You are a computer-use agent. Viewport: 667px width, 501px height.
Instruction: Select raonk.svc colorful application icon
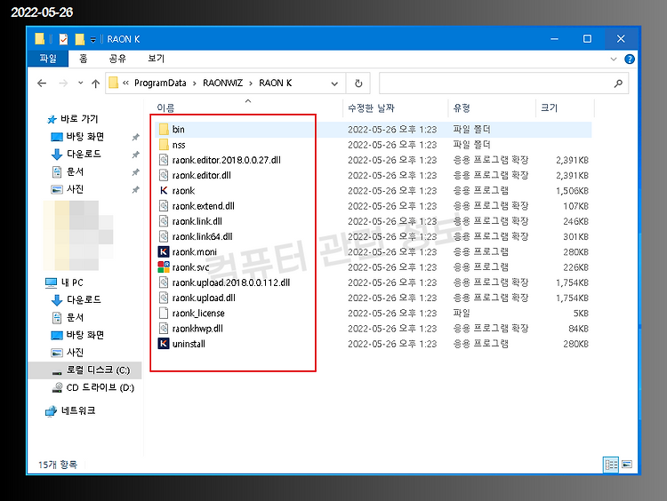tap(164, 266)
